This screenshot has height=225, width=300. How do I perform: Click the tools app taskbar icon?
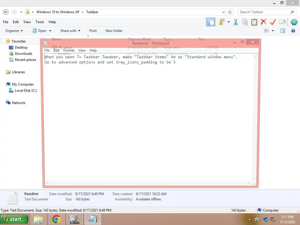[74, 219]
